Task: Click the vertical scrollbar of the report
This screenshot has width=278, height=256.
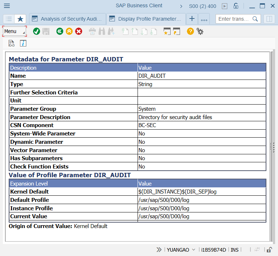Action: pyautogui.click(x=271, y=146)
